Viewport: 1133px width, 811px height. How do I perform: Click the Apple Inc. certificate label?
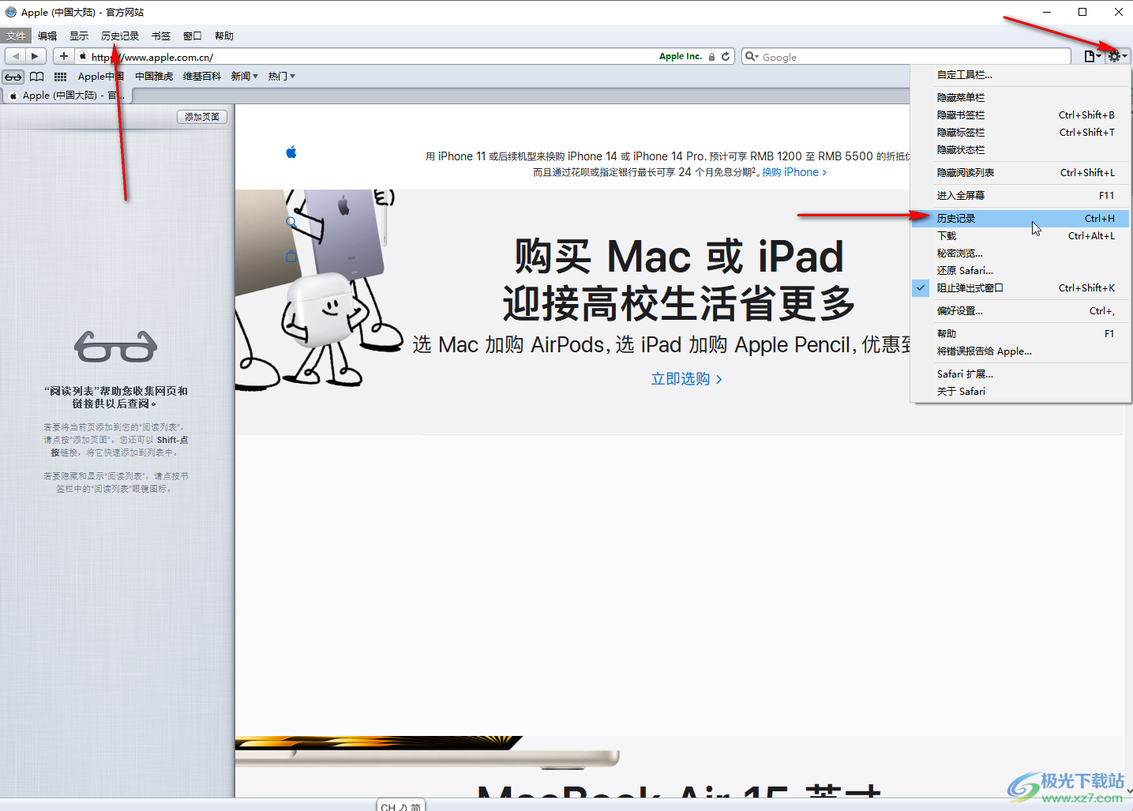click(680, 57)
